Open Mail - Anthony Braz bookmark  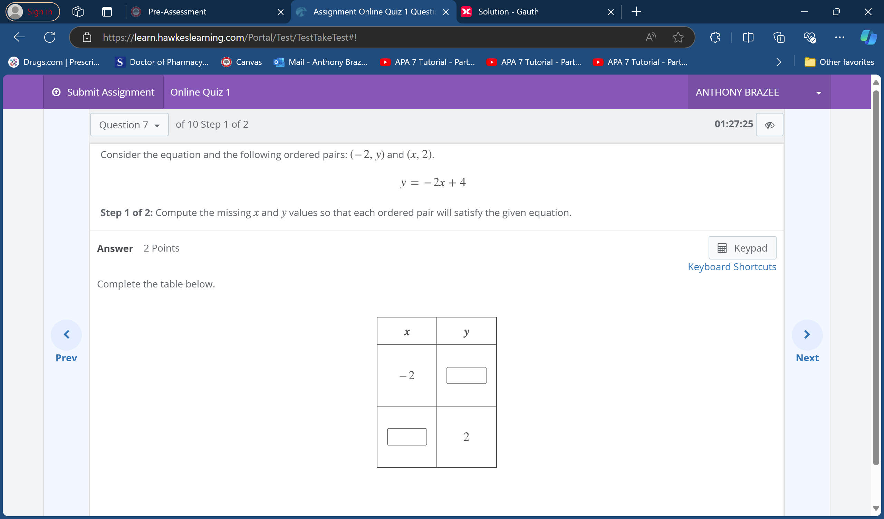(321, 62)
